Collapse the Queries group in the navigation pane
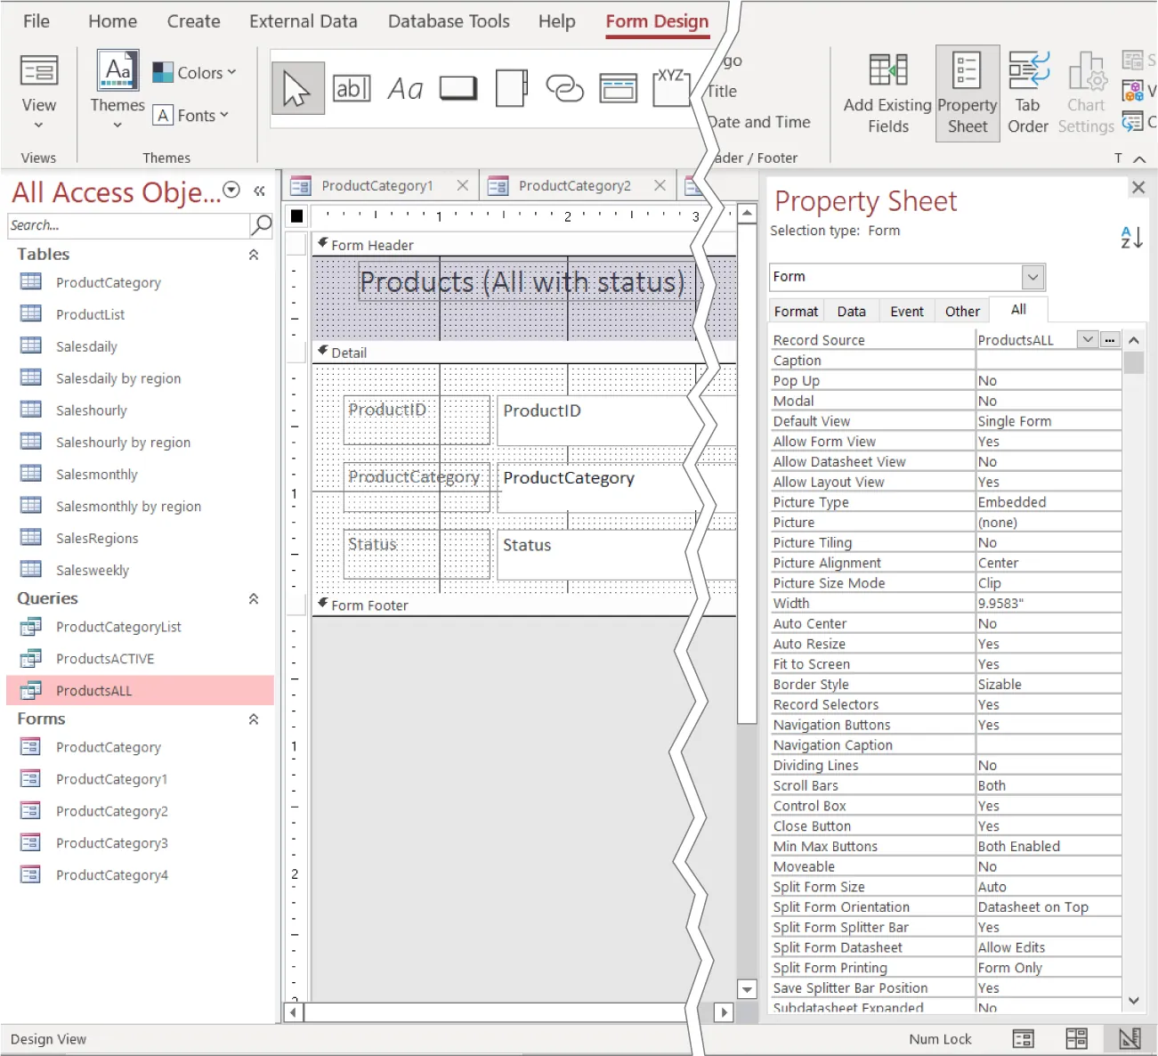The height and width of the screenshot is (1056, 1158). coord(254,598)
